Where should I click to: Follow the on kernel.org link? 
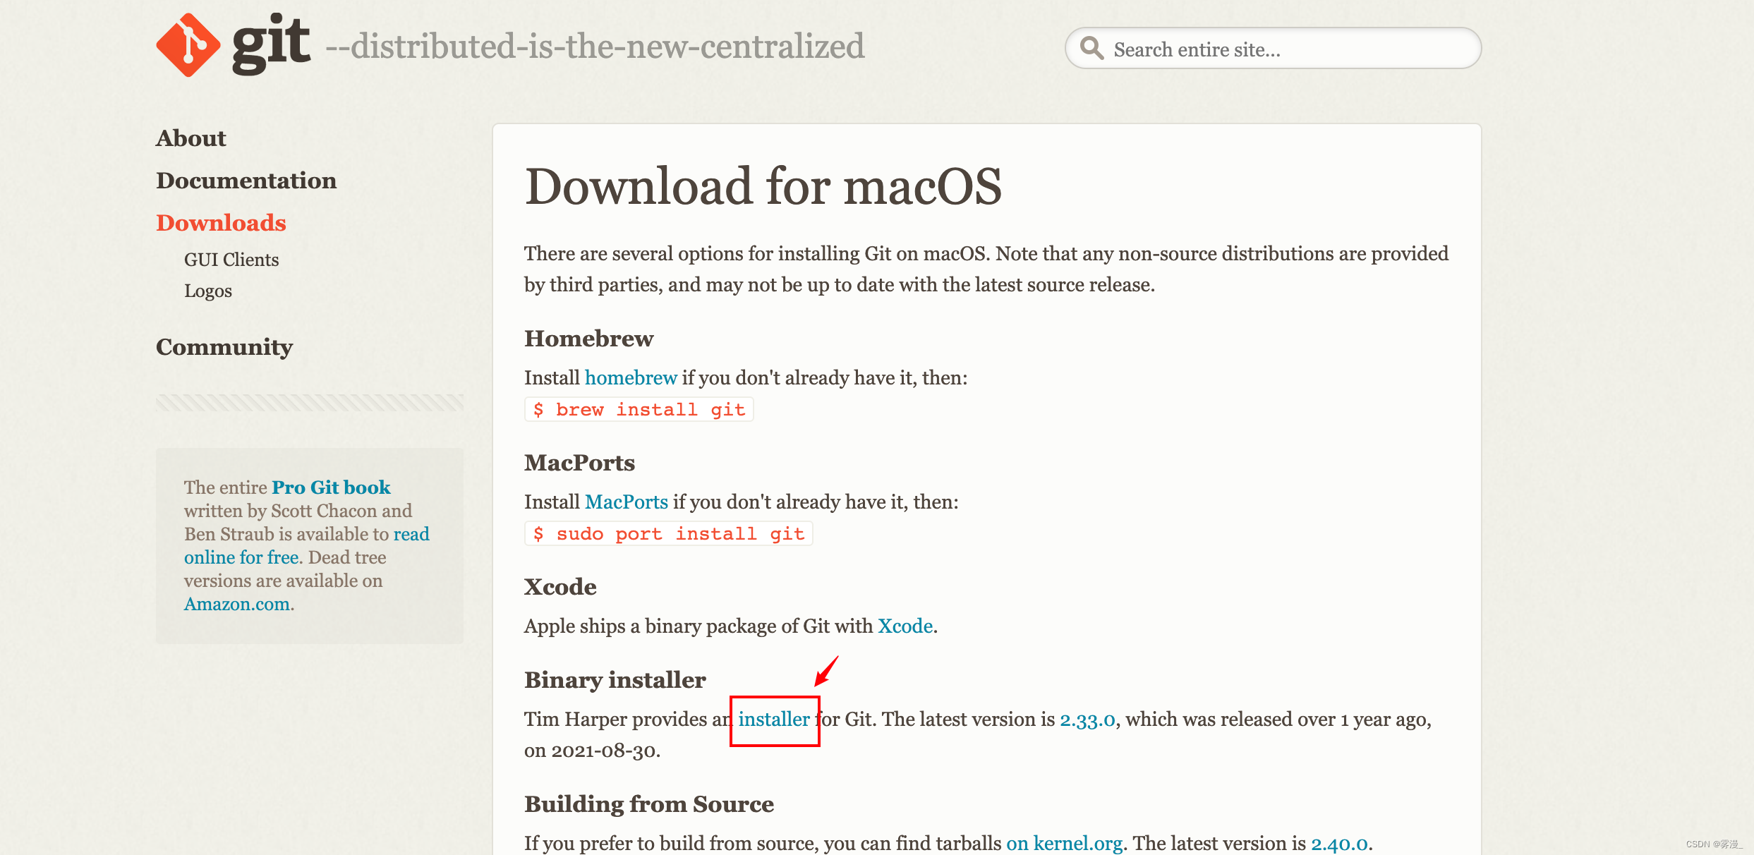coord(1064,842)
